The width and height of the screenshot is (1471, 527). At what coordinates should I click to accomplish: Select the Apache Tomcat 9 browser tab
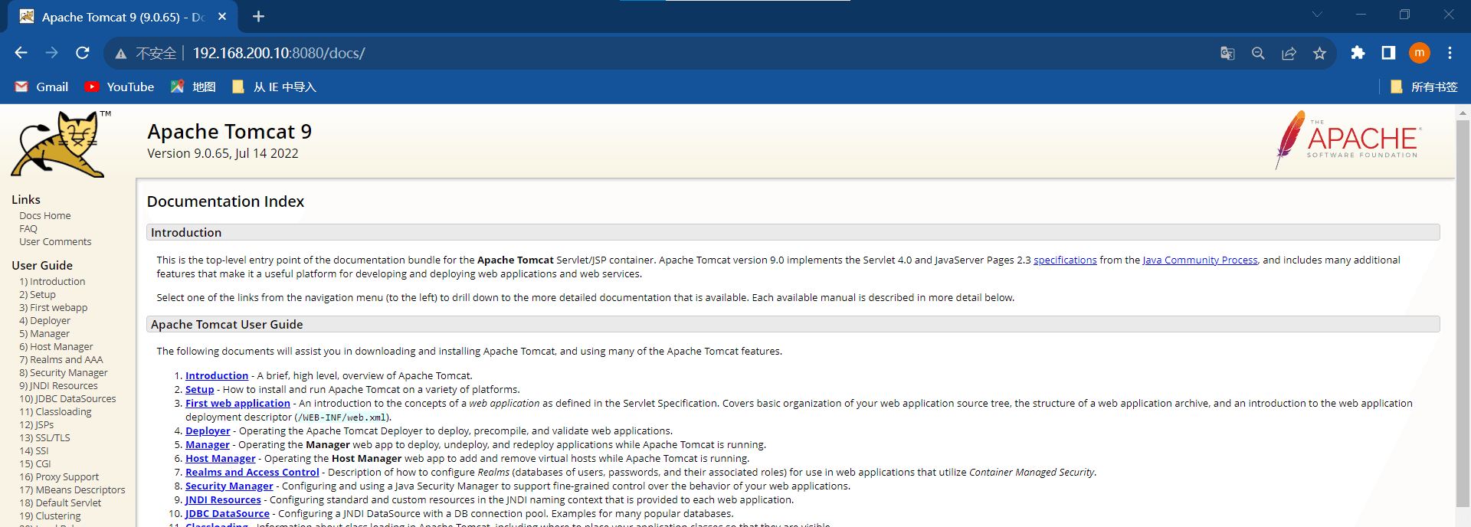[123, 17]
